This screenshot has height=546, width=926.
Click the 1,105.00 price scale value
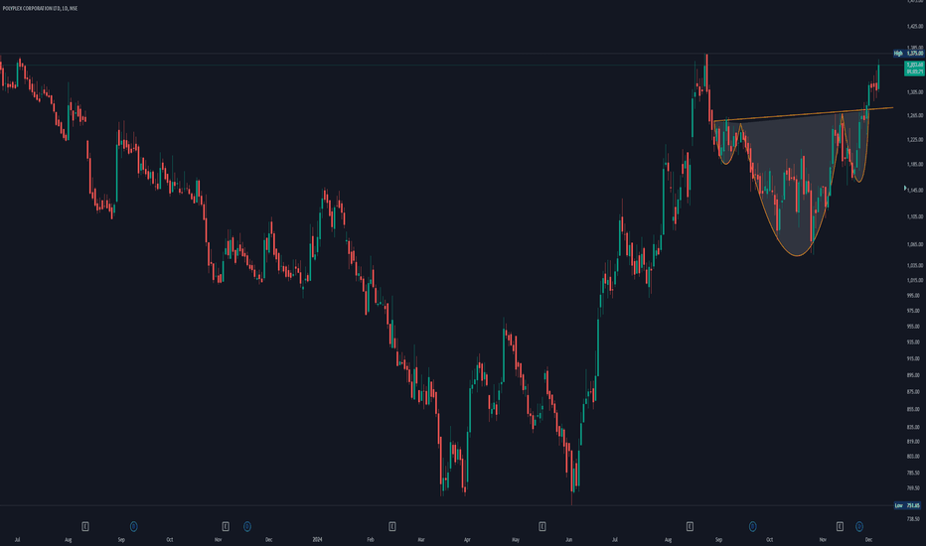(915, 216)
